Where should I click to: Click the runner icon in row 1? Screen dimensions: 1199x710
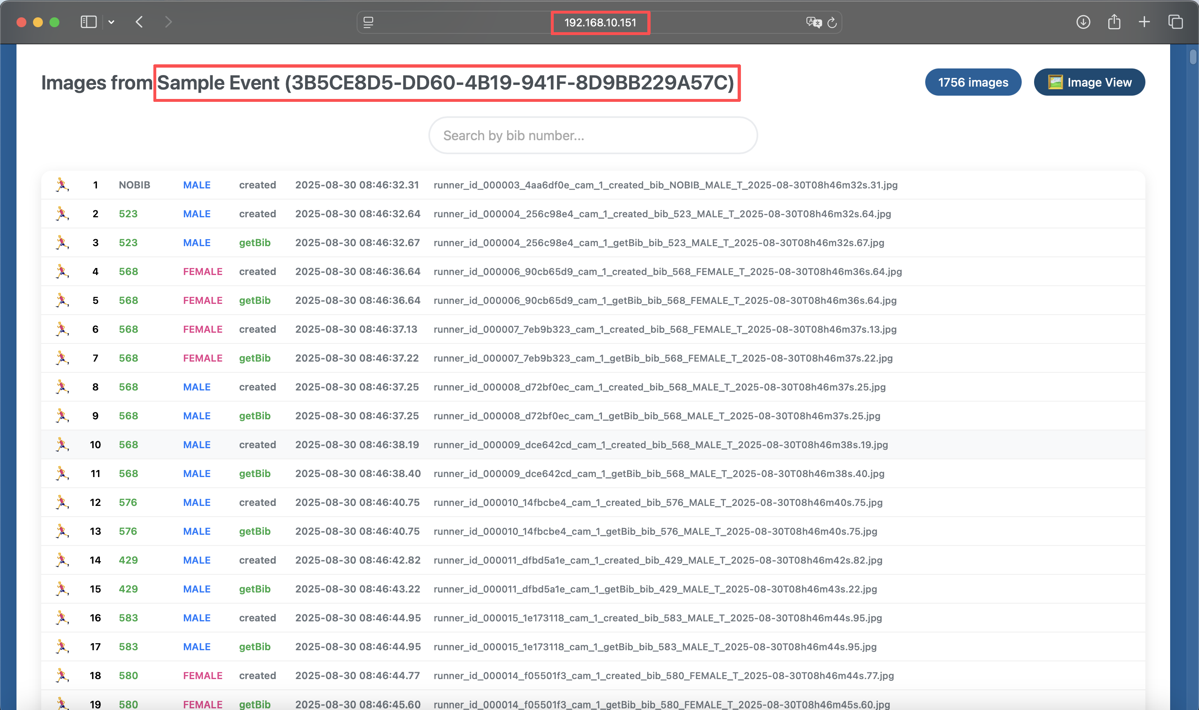click(62, 185)
